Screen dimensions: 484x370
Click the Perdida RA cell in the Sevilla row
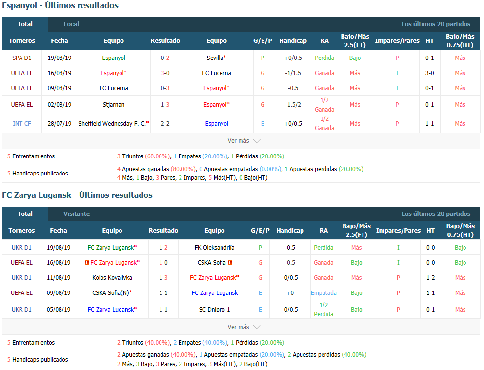(x=324, y=58)
